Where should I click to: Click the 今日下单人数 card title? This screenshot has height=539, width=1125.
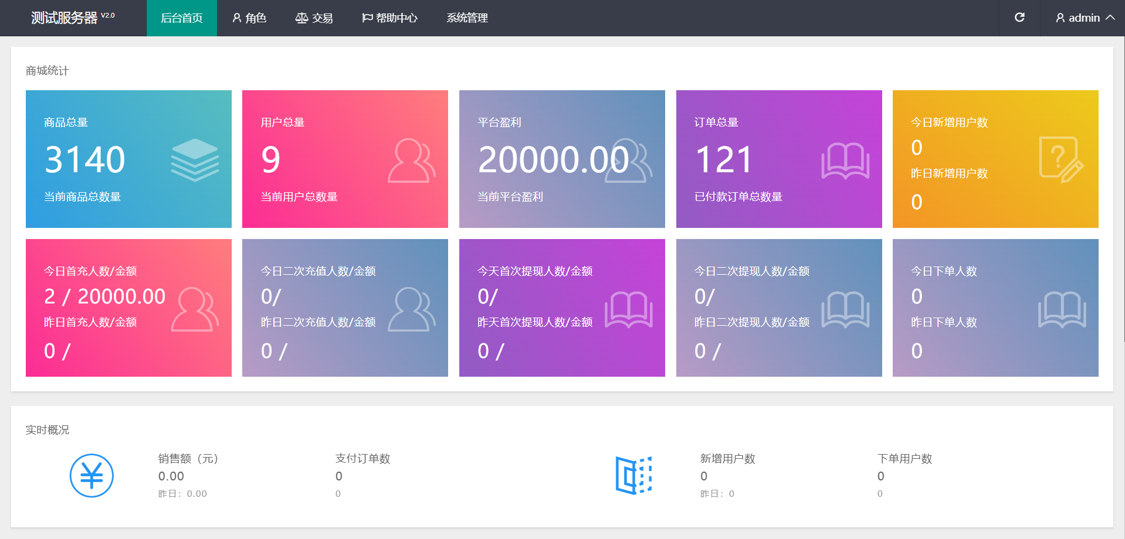(944, 271)
